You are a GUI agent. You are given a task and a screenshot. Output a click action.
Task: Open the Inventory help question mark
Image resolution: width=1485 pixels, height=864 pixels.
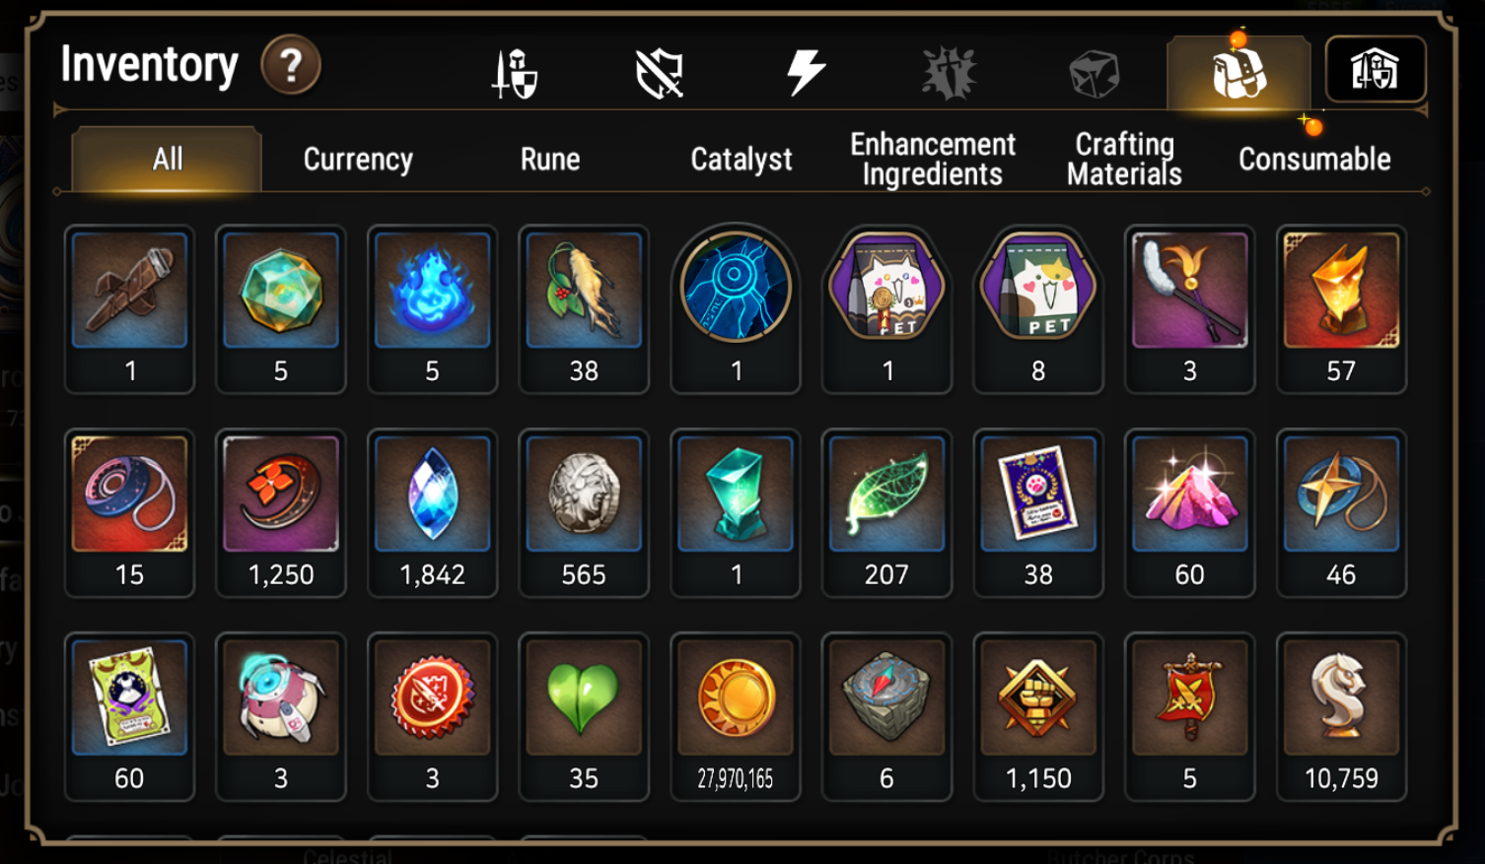[291, 66]
